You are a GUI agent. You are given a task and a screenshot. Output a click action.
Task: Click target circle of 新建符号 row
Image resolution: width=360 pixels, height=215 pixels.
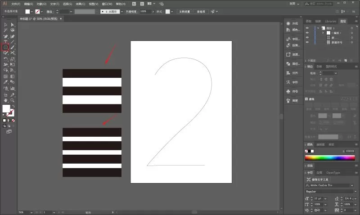click(x=352, y=42)
